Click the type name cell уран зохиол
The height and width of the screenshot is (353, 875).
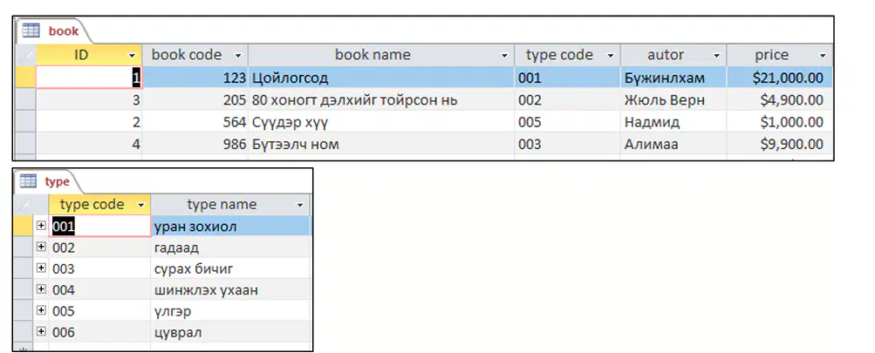point(230,226)
